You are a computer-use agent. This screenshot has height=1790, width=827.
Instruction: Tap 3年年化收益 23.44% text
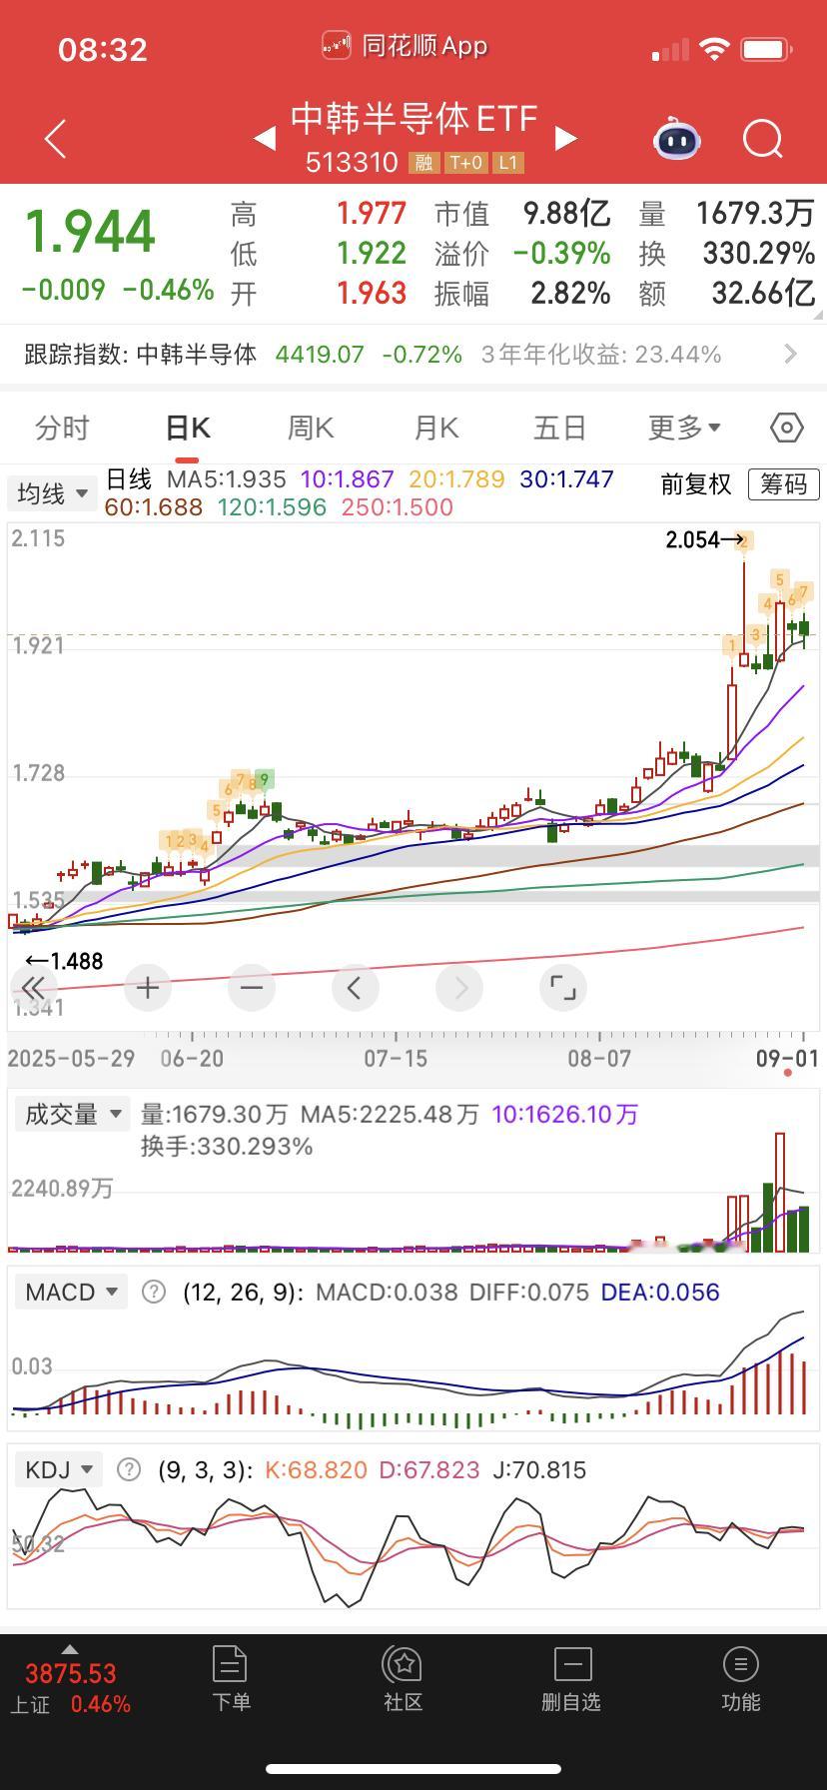600,354
